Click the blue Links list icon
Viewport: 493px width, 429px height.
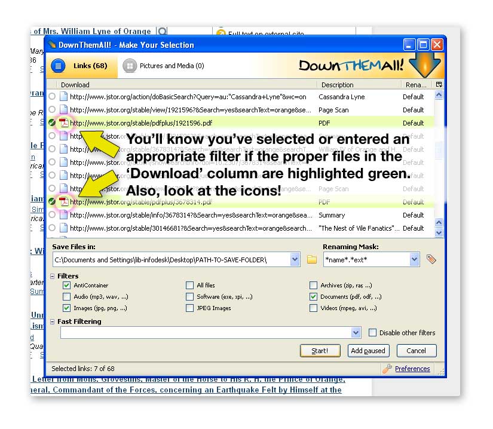[58, 66]
